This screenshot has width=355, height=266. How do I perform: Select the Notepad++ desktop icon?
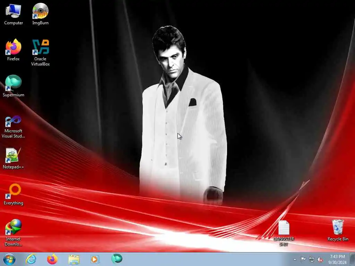14,158
